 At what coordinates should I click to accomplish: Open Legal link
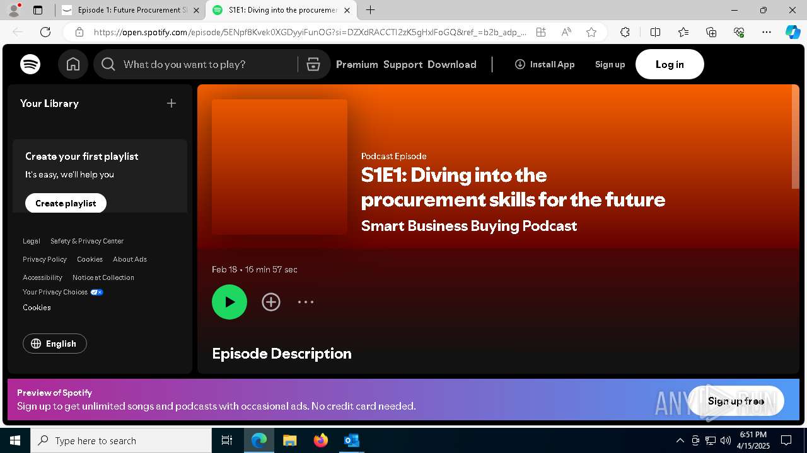point(32,241)
